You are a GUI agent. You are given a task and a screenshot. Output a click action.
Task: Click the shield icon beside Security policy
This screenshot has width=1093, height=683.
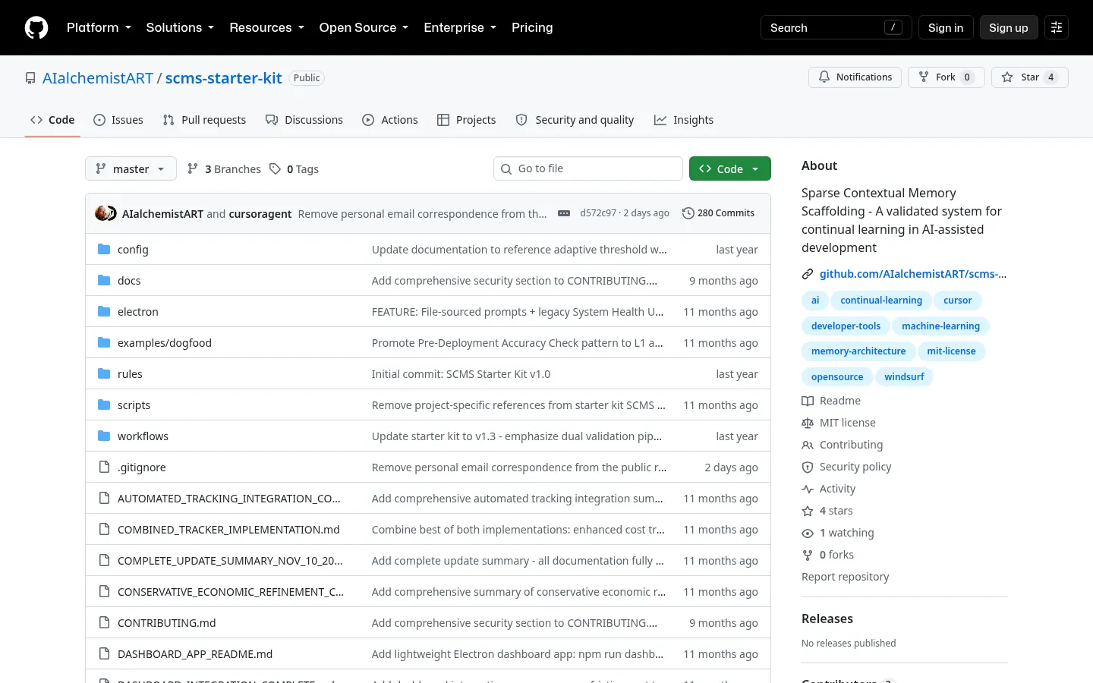pyautogui.click(x=808, y=467)
